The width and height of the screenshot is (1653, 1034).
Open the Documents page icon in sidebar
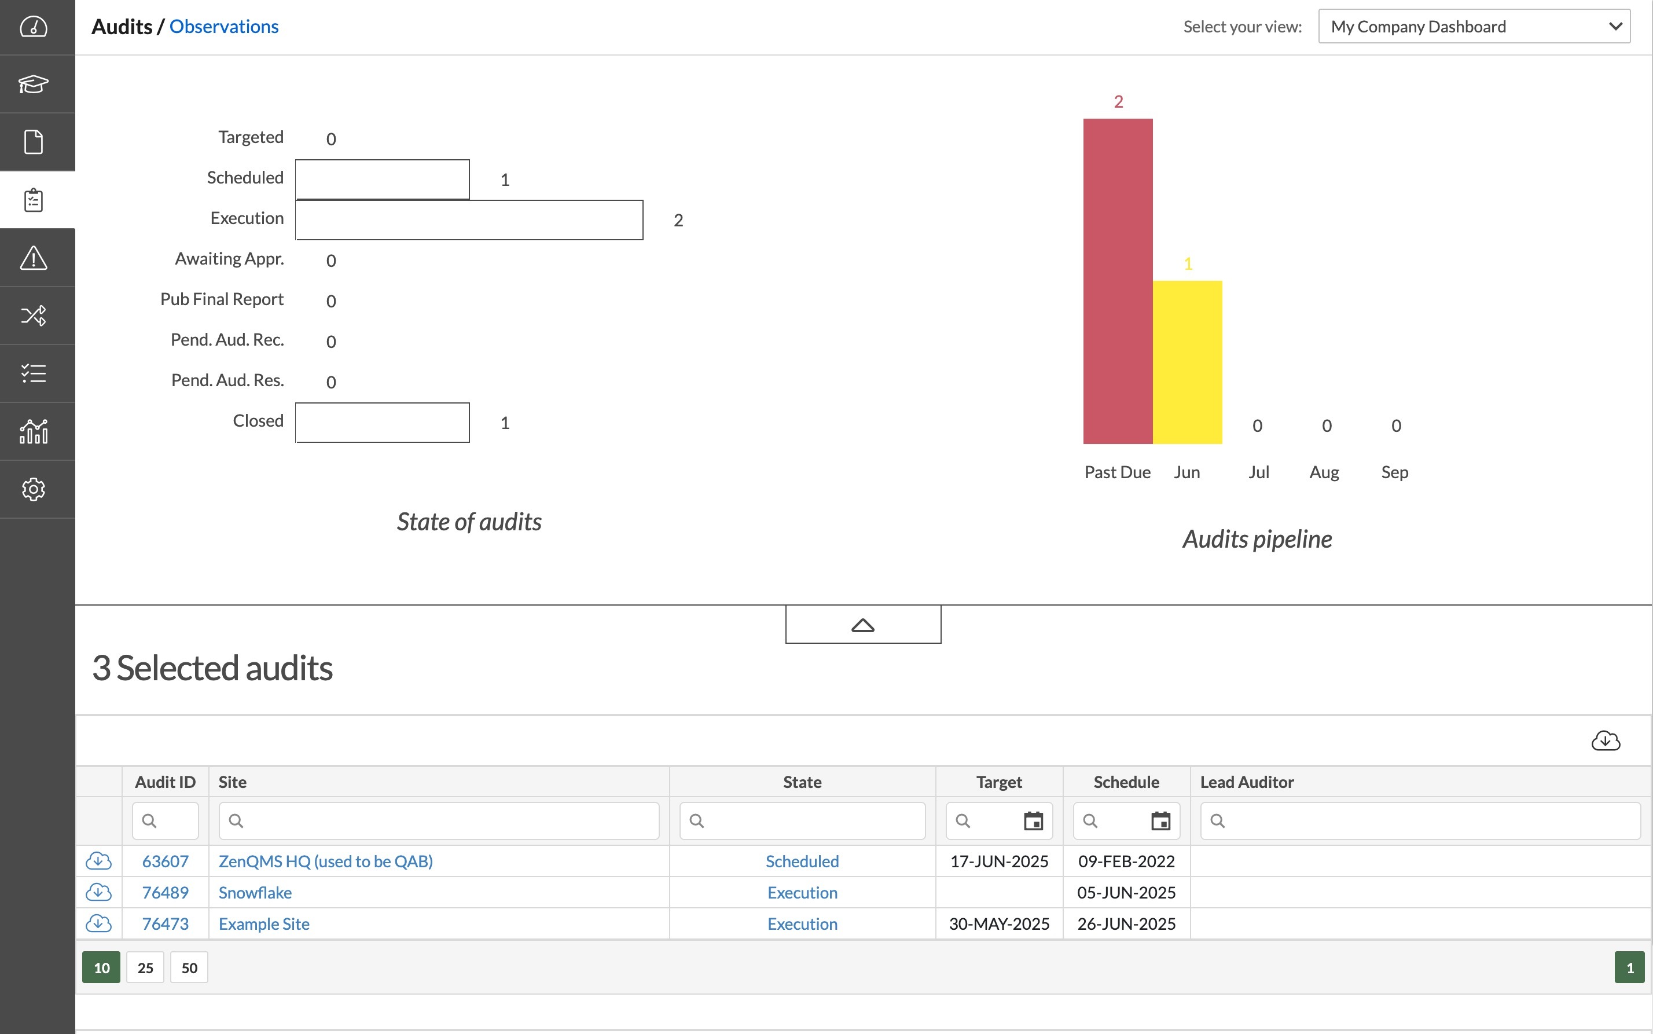coord(34,142)
